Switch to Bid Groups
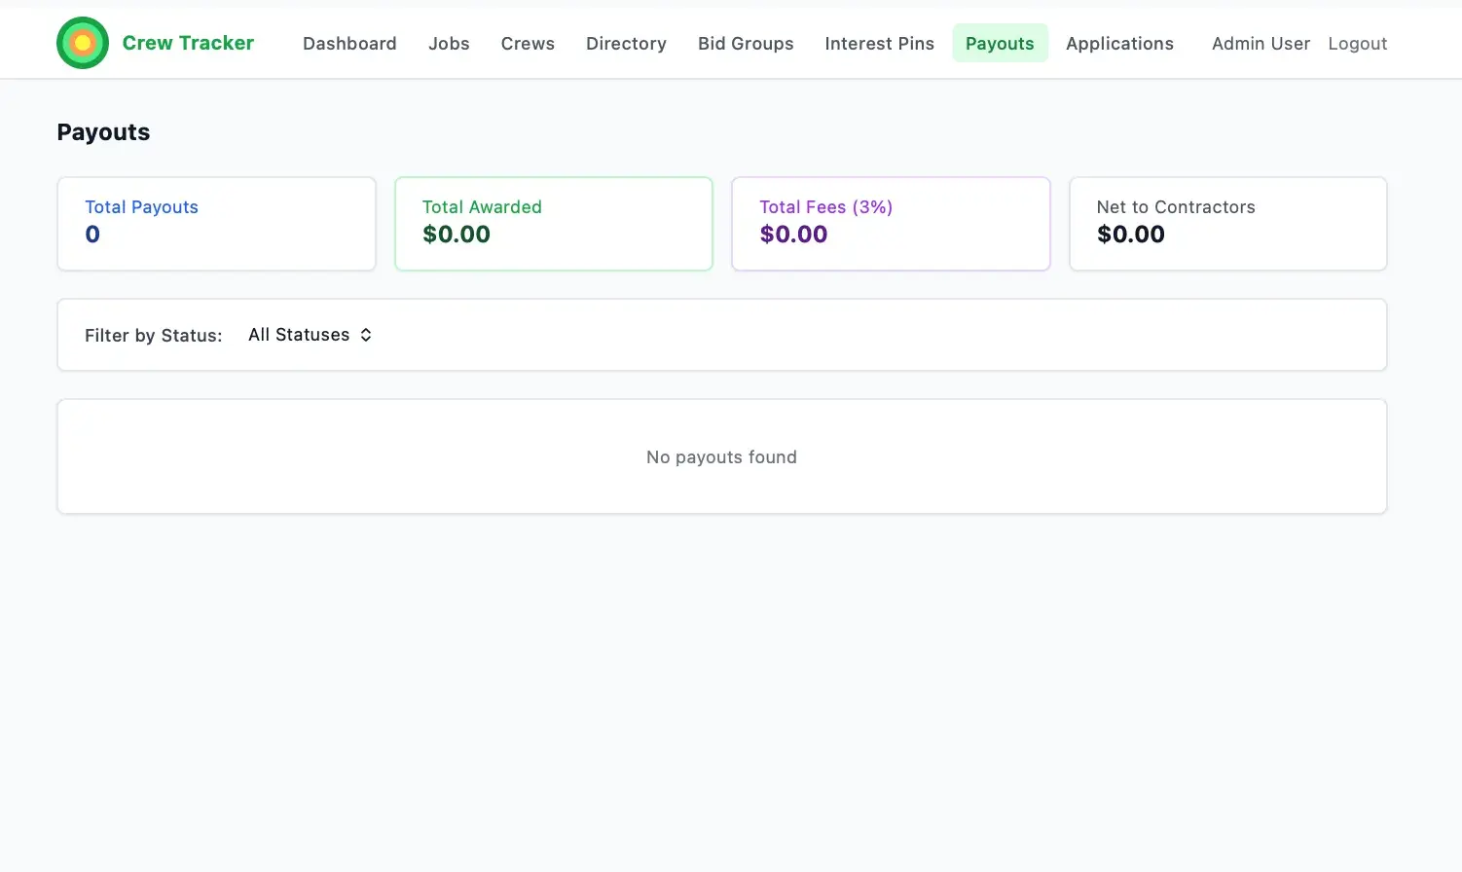1462x872 pixels. [x=746, y=43]
